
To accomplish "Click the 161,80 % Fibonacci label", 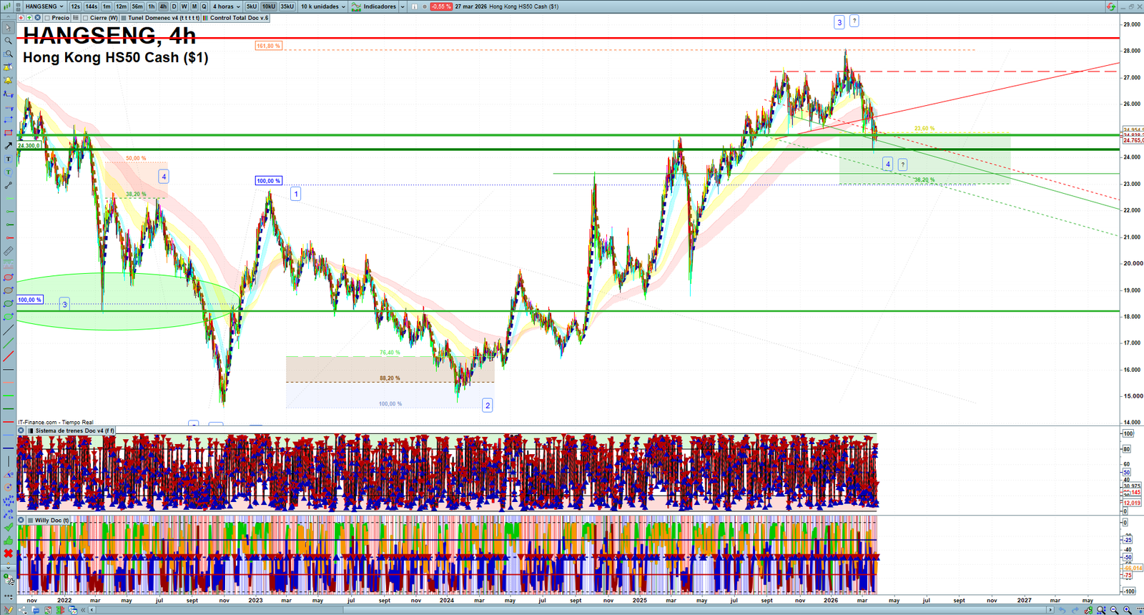I will (x=269, y=46).
